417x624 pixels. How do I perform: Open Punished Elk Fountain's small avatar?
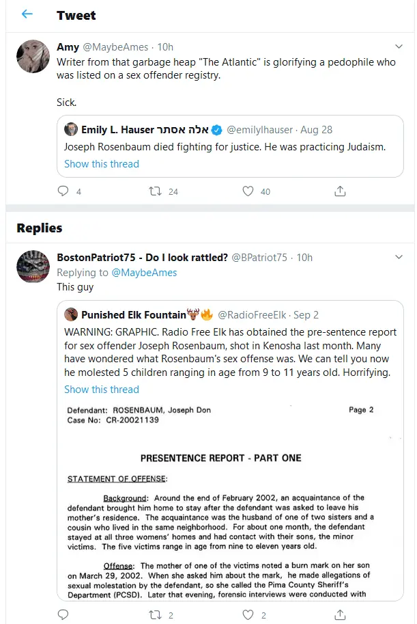click(71, 314)
